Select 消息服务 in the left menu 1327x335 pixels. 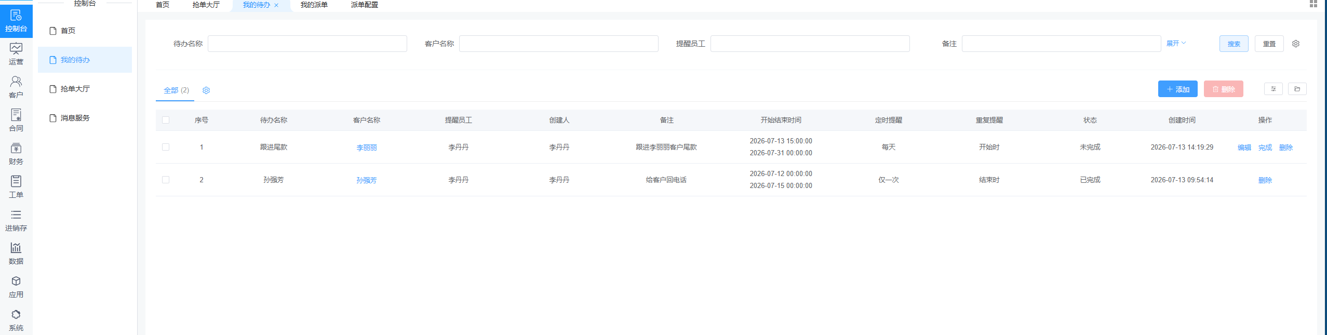coord(85,118)
